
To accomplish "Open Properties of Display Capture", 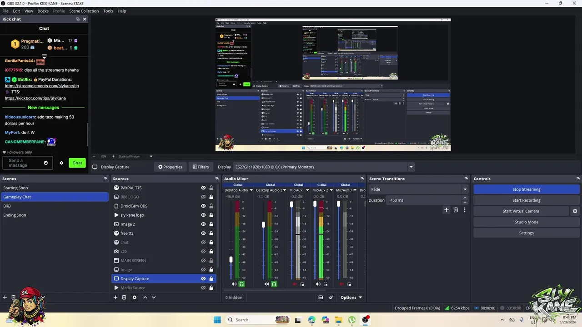I will pyautogui.click(x=170, y=167).
